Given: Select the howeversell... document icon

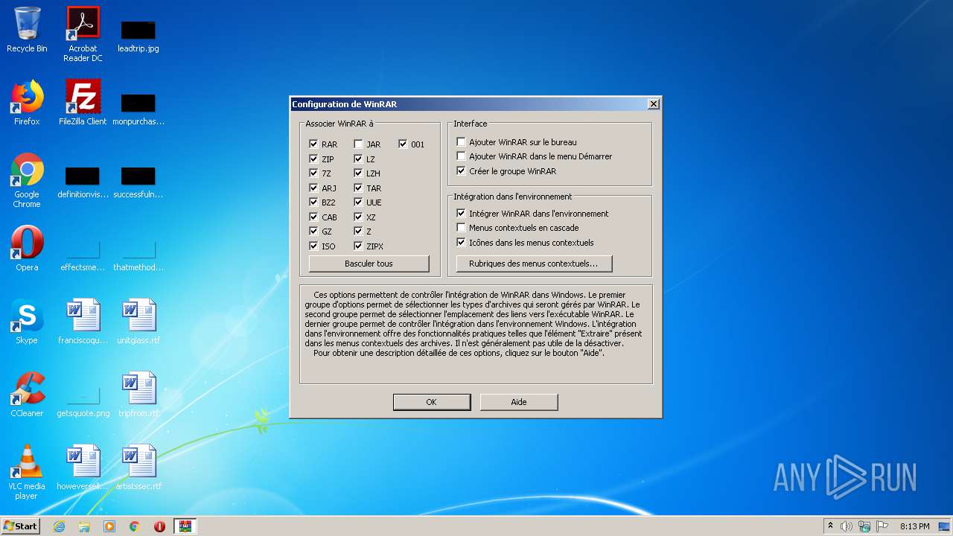Looking at the screenshot, I should pyautogui.click(x=83, y=468).
